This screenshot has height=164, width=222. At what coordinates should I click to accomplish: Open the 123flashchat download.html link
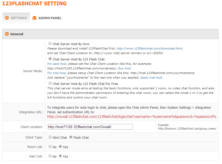pos(149,48)
